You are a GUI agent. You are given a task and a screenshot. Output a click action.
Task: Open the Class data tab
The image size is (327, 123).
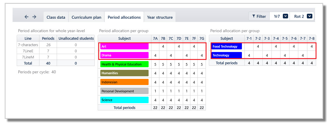[x=56, y=17]
